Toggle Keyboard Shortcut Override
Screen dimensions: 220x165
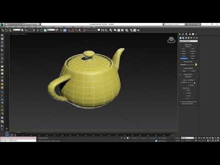(65, 30)
